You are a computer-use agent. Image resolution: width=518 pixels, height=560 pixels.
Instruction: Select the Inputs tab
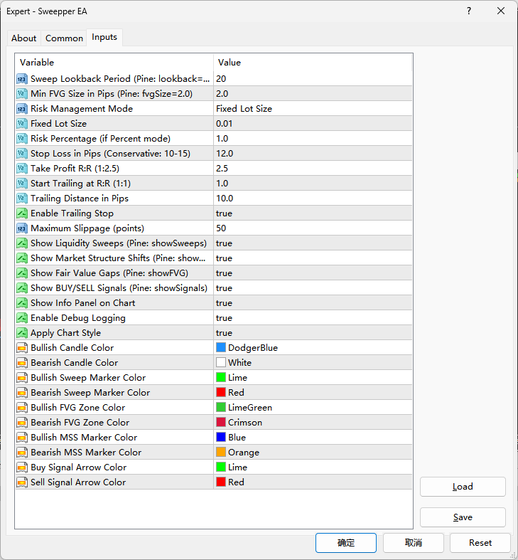coord(104,37)
